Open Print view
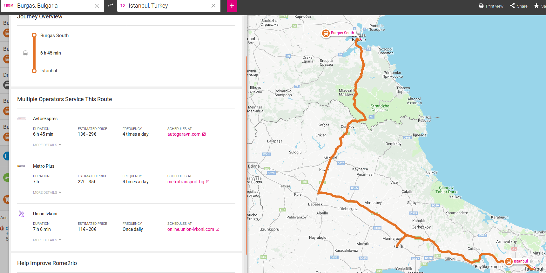 [491, 6]
